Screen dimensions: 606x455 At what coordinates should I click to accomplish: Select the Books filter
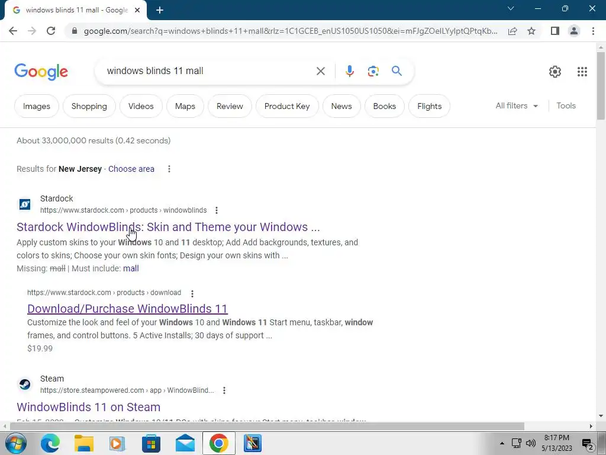(385, 106)
